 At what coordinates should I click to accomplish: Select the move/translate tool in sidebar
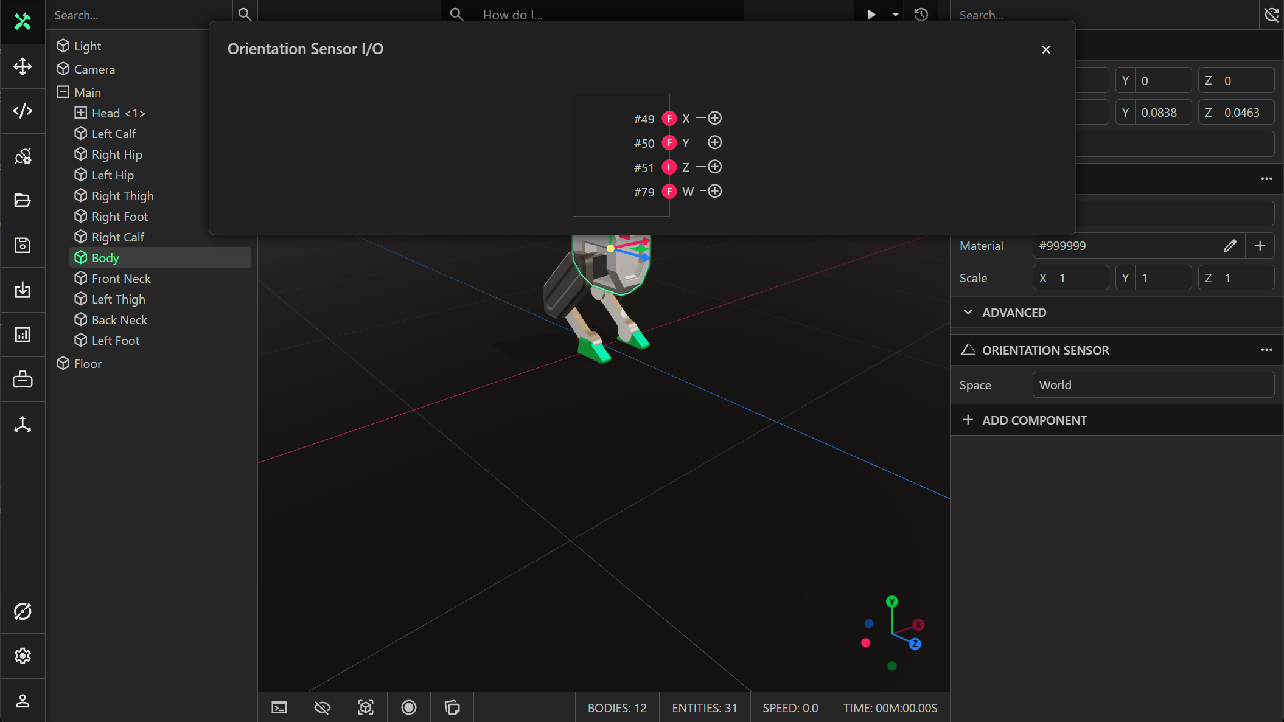coord(23,66)
